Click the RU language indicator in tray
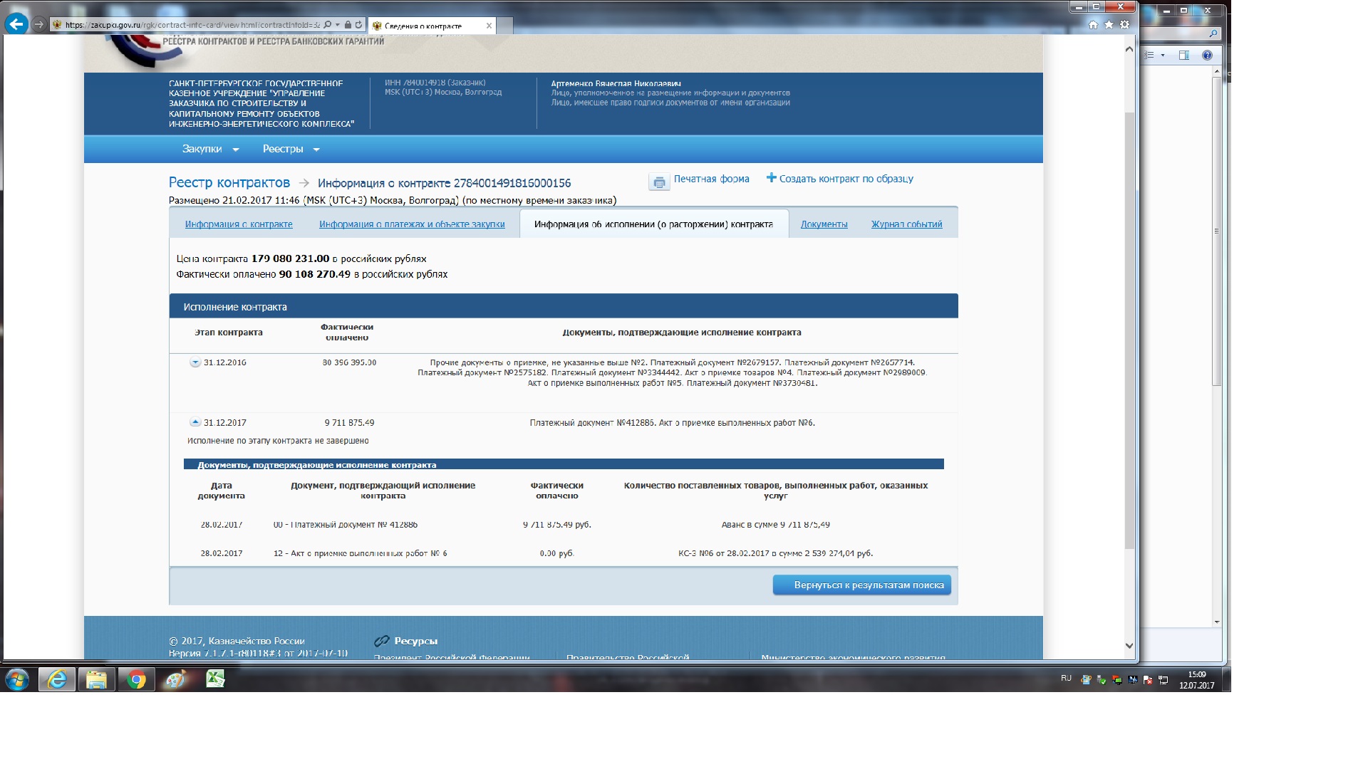 coord(1066,678)
